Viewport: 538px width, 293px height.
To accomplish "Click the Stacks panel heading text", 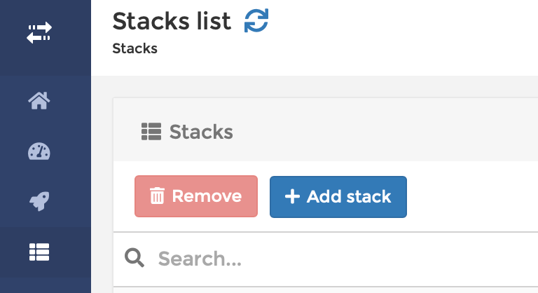I will [201, 132].
